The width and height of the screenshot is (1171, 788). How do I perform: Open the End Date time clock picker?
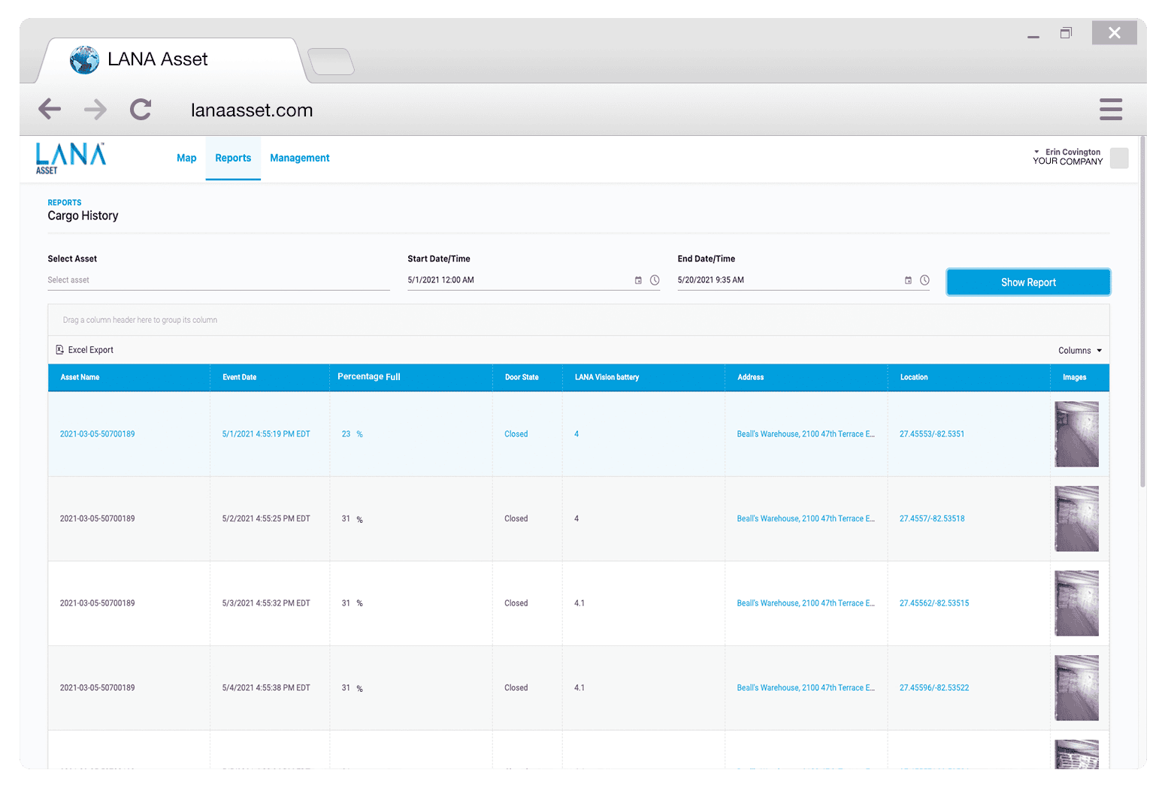coord(924,280)
